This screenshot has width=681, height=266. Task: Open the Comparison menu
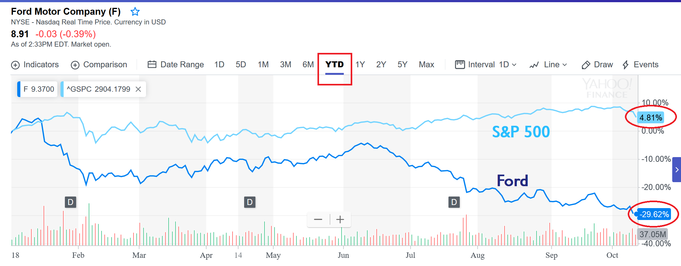click(99, 65)
